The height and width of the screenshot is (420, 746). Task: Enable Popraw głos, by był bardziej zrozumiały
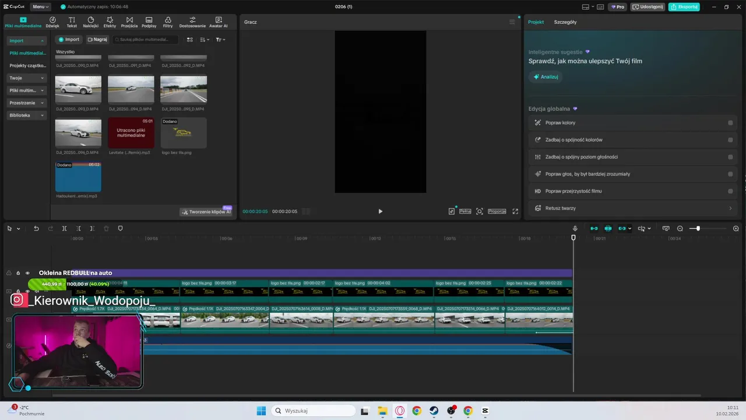(x=730, y=174)
